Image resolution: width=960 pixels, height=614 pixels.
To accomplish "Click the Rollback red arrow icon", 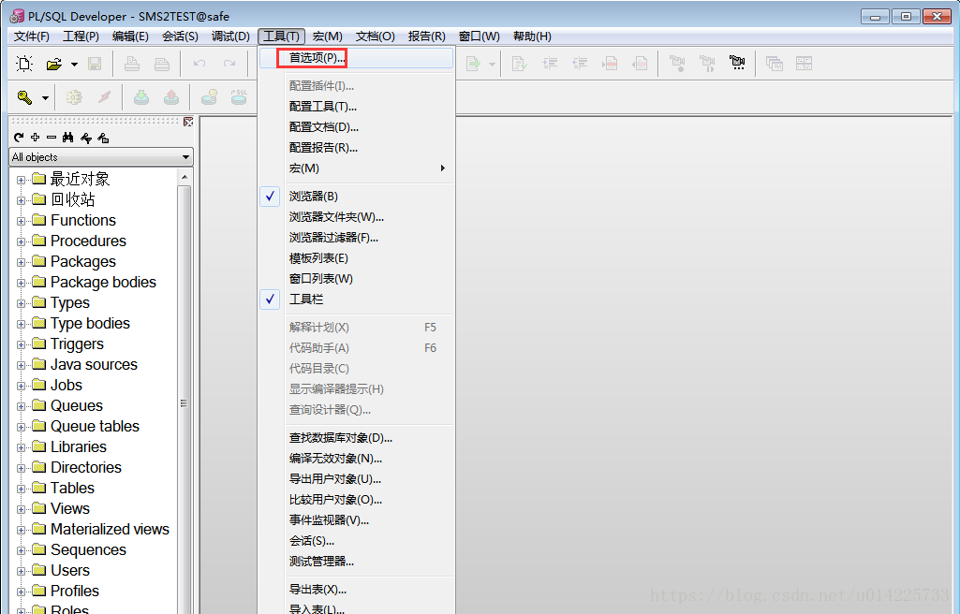I will click(171, 97).
